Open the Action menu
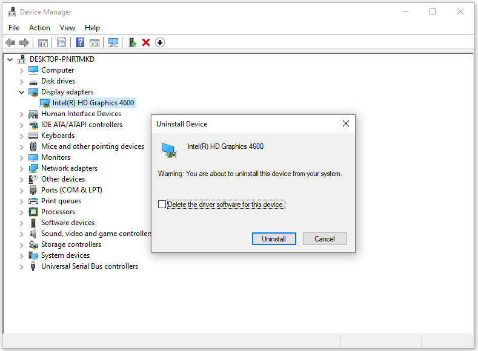 tap(39, 28)
